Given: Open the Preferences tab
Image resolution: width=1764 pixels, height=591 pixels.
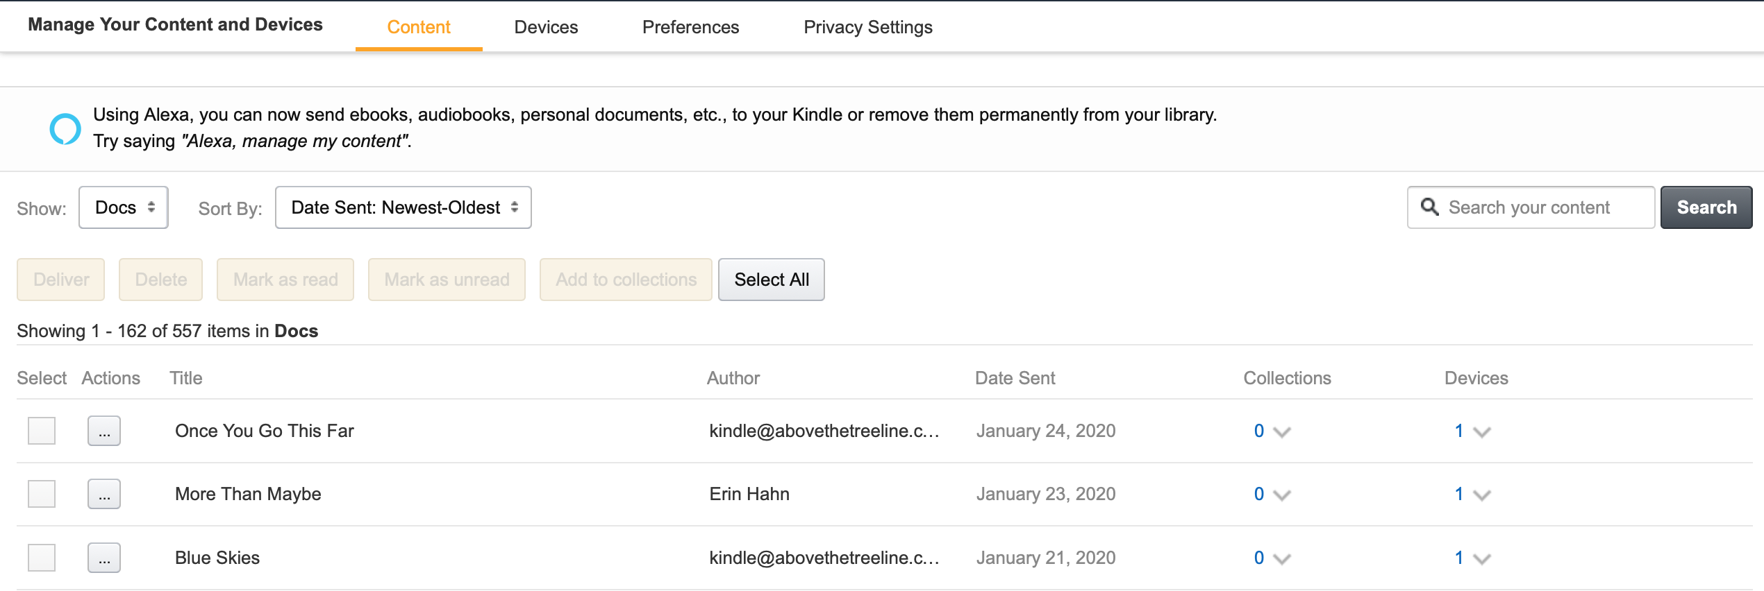Looking at the screenshot, I should [x=690, y=26].
